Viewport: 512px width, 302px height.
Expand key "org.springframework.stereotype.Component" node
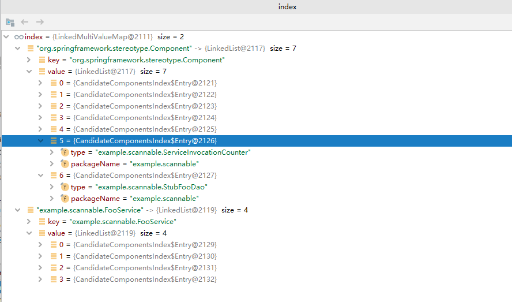pos(29,60)
